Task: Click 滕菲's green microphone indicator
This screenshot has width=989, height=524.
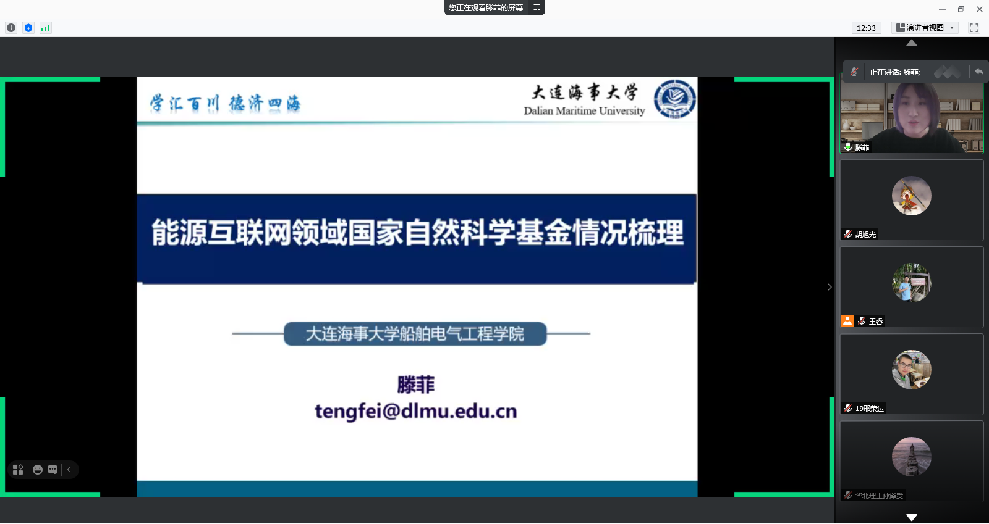Action: [x=848, y=147]
